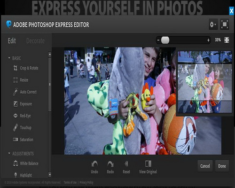Click the zoom slider handle
235x188 pixels.
point(165,40)
